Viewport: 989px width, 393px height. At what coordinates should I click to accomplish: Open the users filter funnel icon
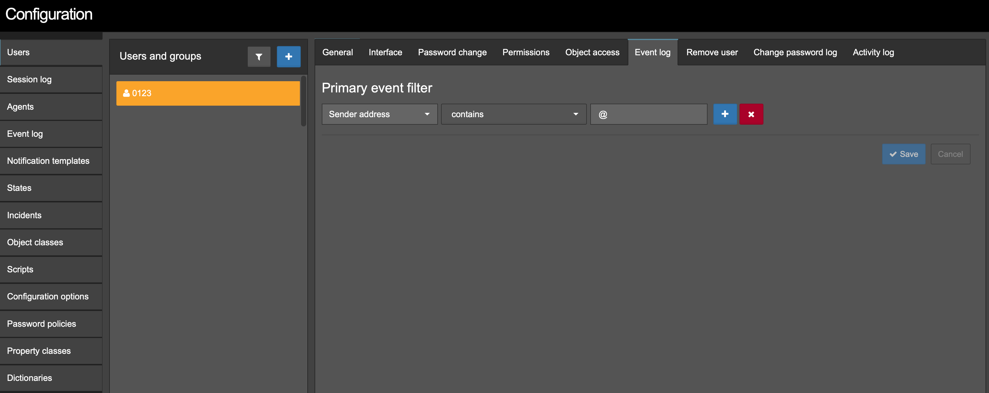tap(259, 57)
